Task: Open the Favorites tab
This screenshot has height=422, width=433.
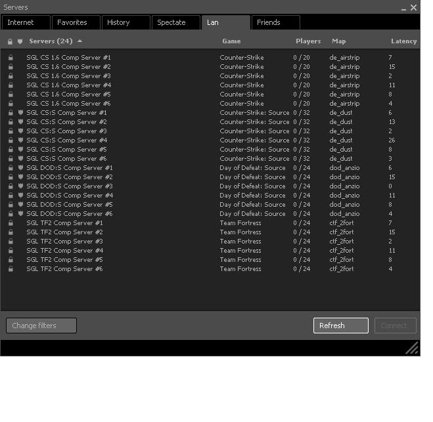Action: click(76, 22)
